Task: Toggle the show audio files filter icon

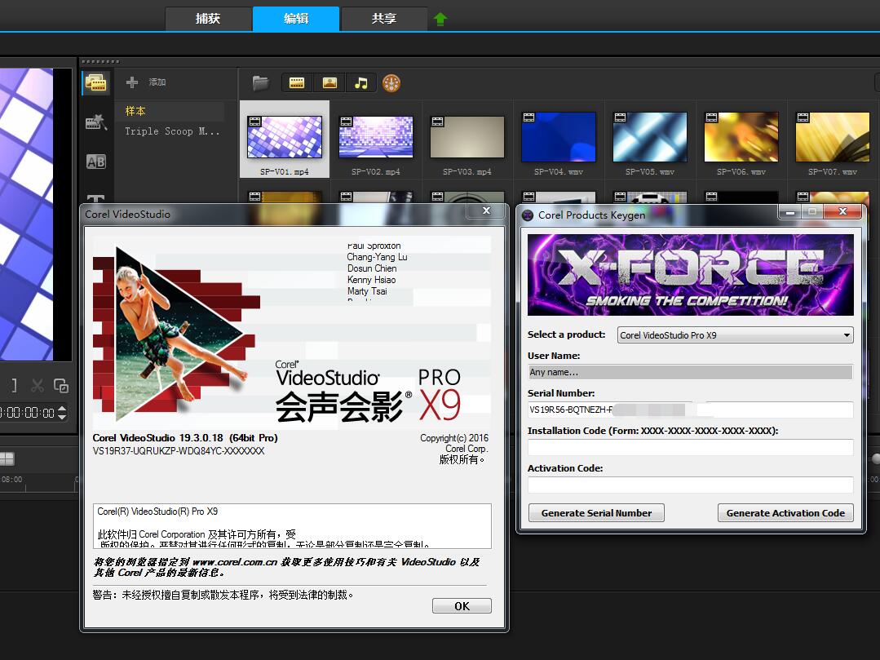Action: pyautogui.click(x=361, y=83)
